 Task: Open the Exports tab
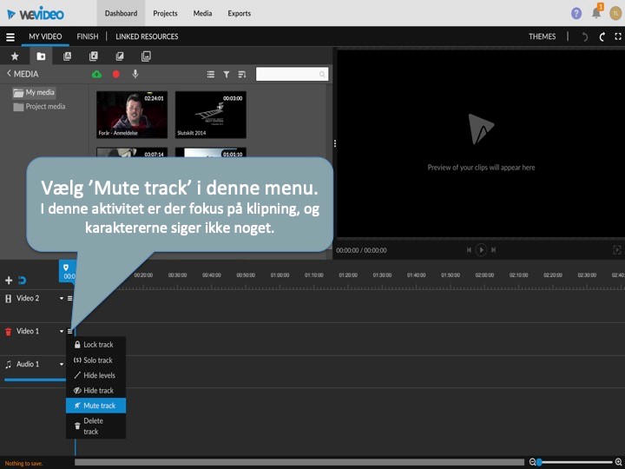(240, 13)
